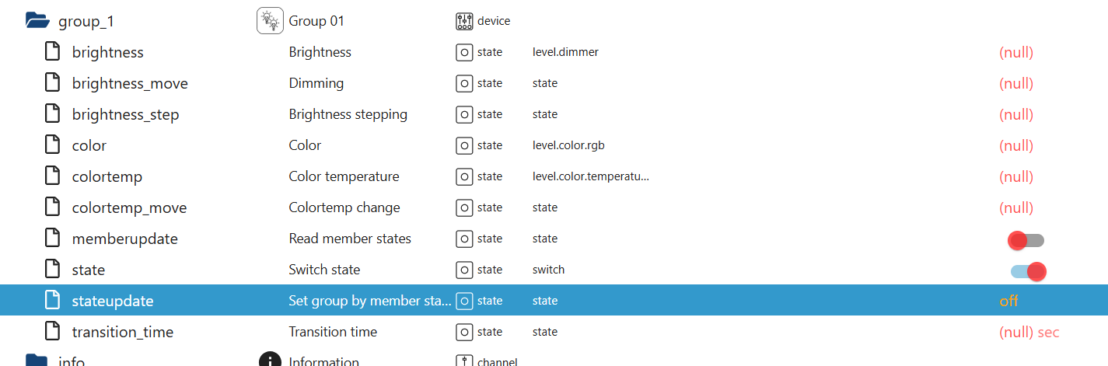The height and width of the screenshot is (366, 1108).
Task: Click the (null) value of color row
Action: pyautogui.click(x=1015, y=145)
